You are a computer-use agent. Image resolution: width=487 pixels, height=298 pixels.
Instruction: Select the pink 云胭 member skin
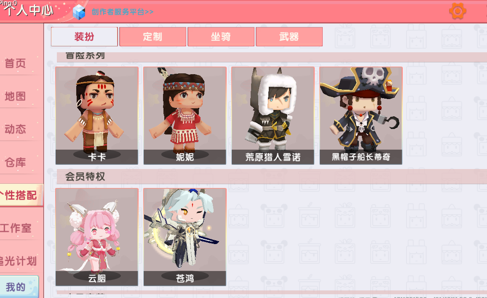click(x=97, y=237)
